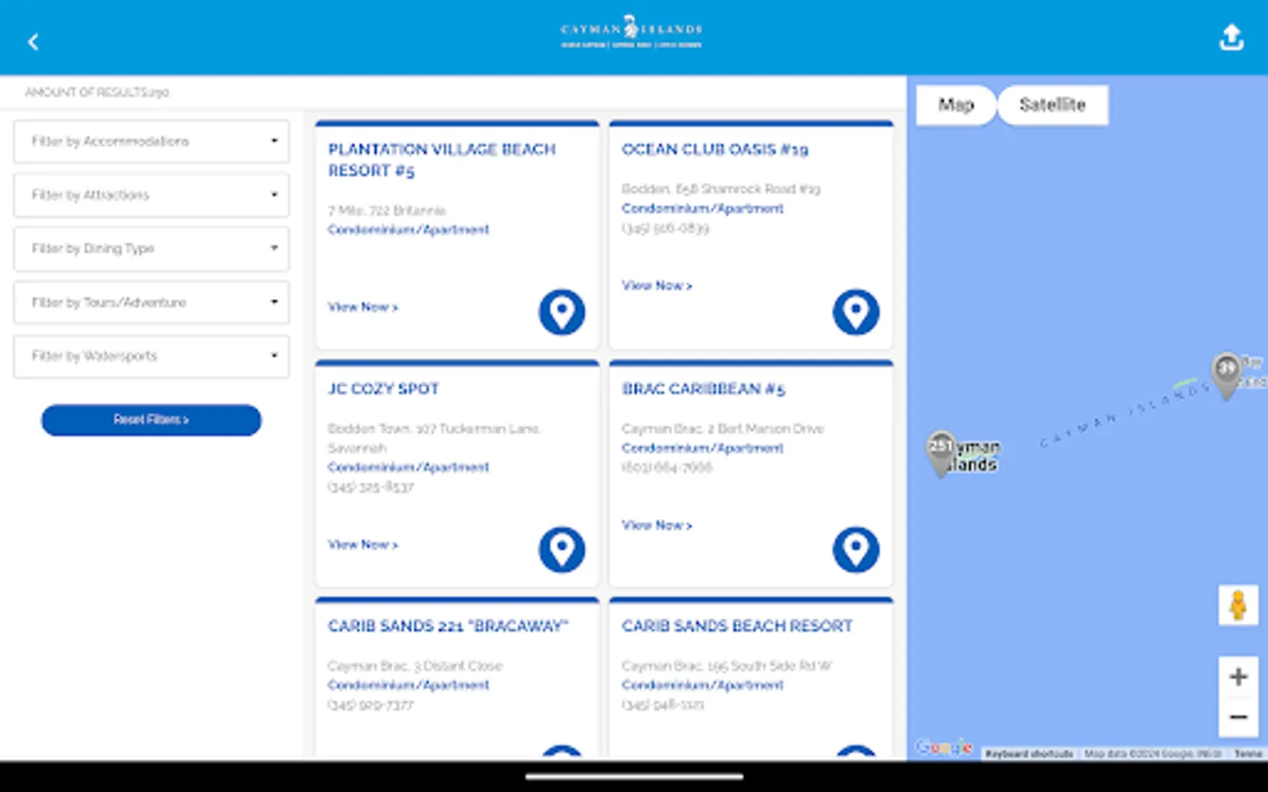Show Plantation Village Beach Resort #5 on map
The image size is (1268, 792).
(562, 312)
